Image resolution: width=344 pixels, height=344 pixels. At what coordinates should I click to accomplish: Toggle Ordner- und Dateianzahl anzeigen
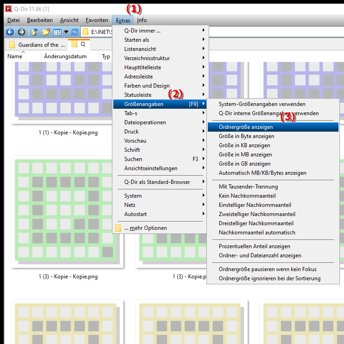tap(273, 255)
